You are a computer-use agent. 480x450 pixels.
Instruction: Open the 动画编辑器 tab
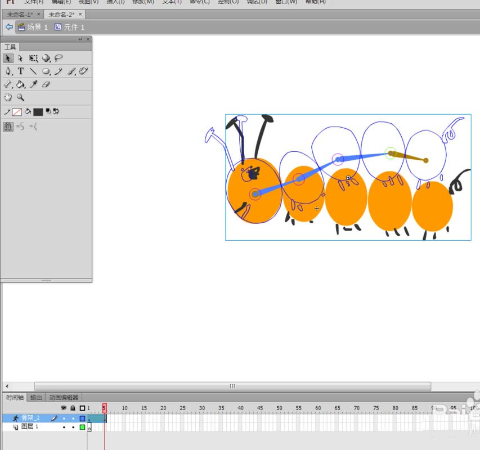(64, 397)
